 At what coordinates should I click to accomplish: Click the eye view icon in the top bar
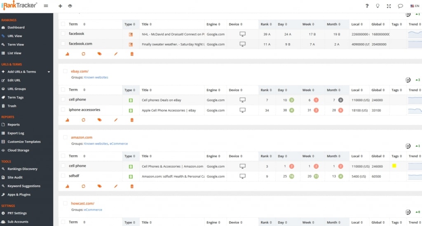tap(70, 6)
